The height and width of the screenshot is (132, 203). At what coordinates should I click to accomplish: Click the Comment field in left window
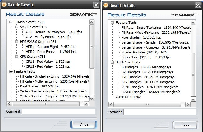click(x=58, y=111)
